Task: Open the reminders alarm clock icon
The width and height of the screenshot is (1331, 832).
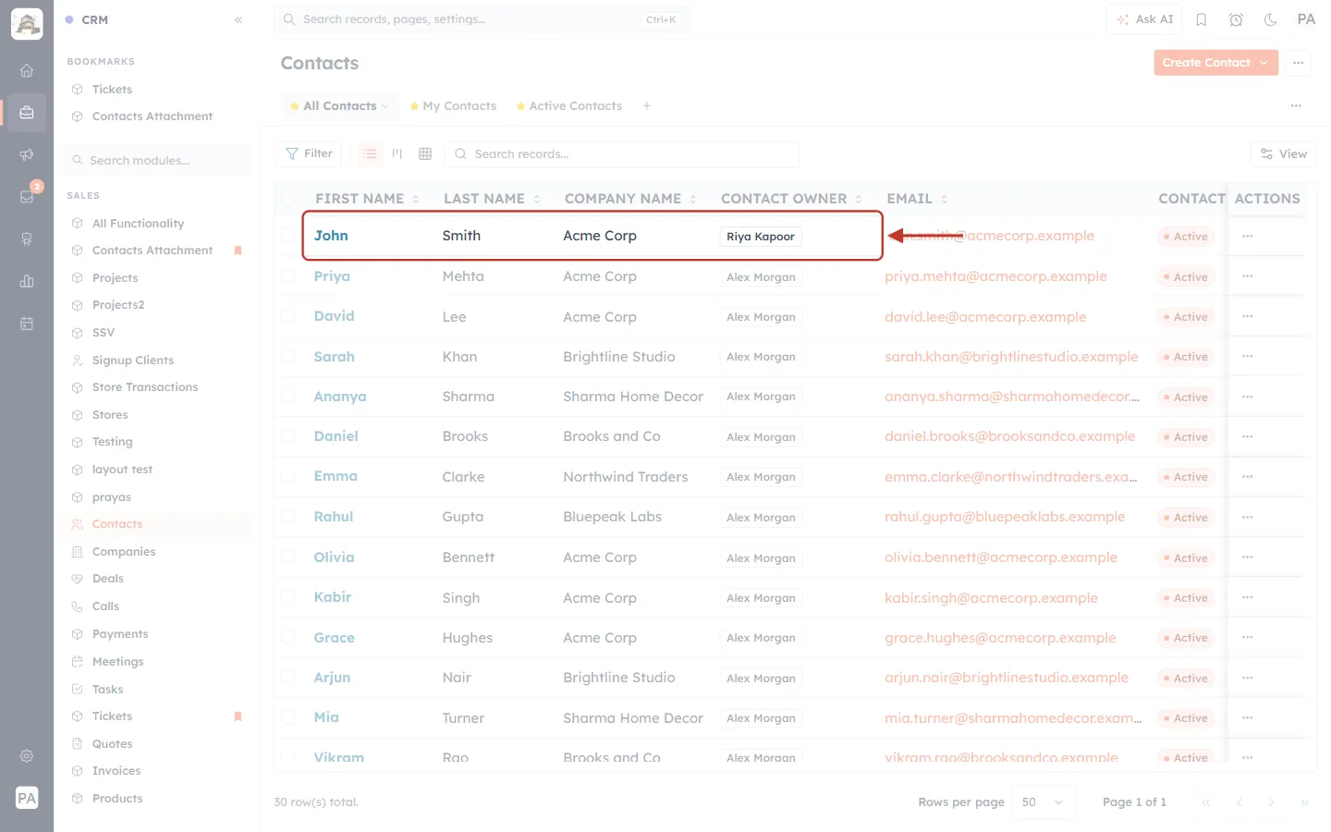Action: 1236,19
